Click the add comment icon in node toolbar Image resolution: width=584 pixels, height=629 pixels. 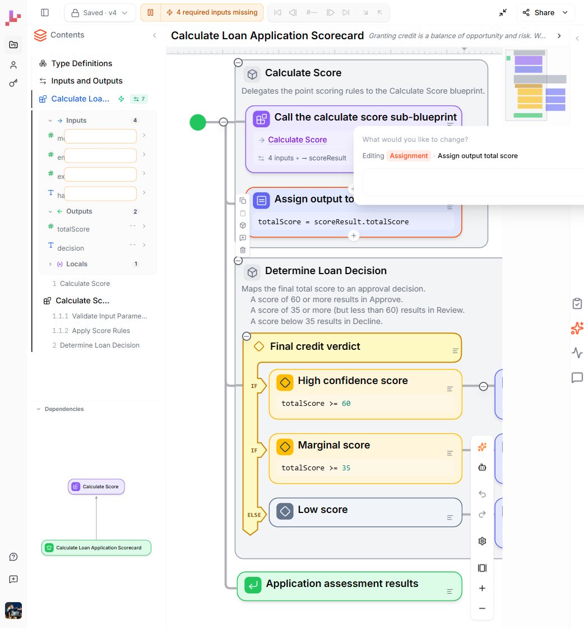[x=243, y=238]
